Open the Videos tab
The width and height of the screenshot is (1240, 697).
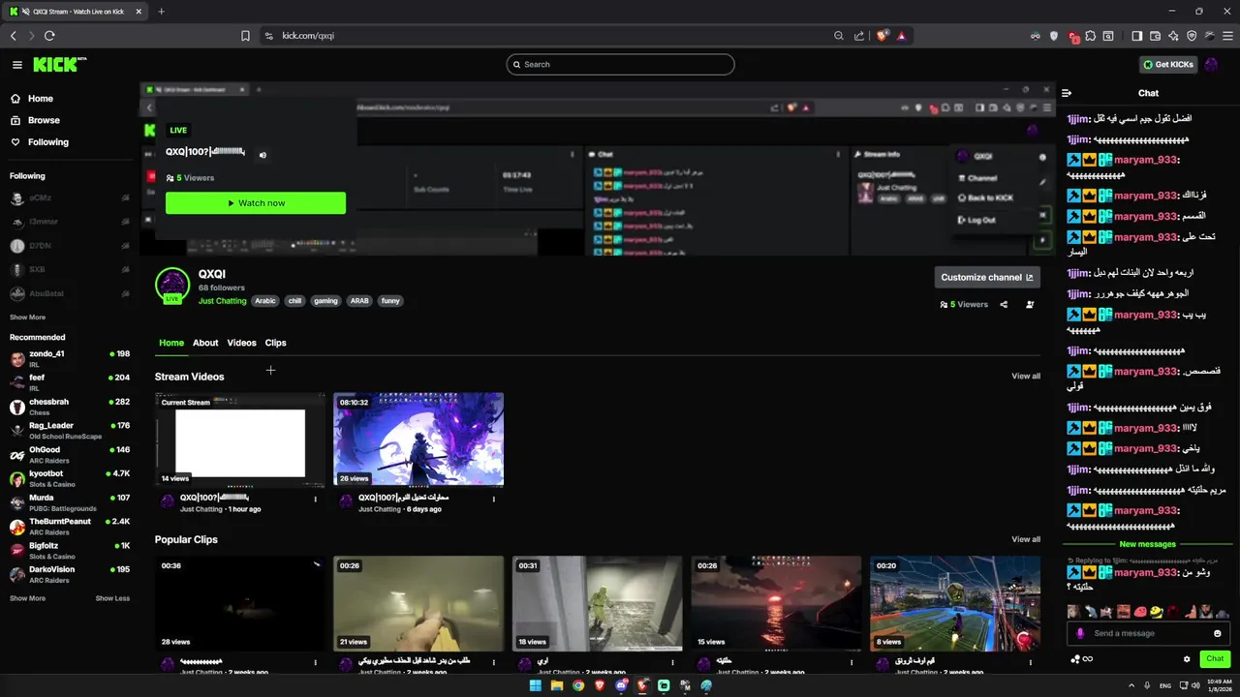[x=242, y=343]
